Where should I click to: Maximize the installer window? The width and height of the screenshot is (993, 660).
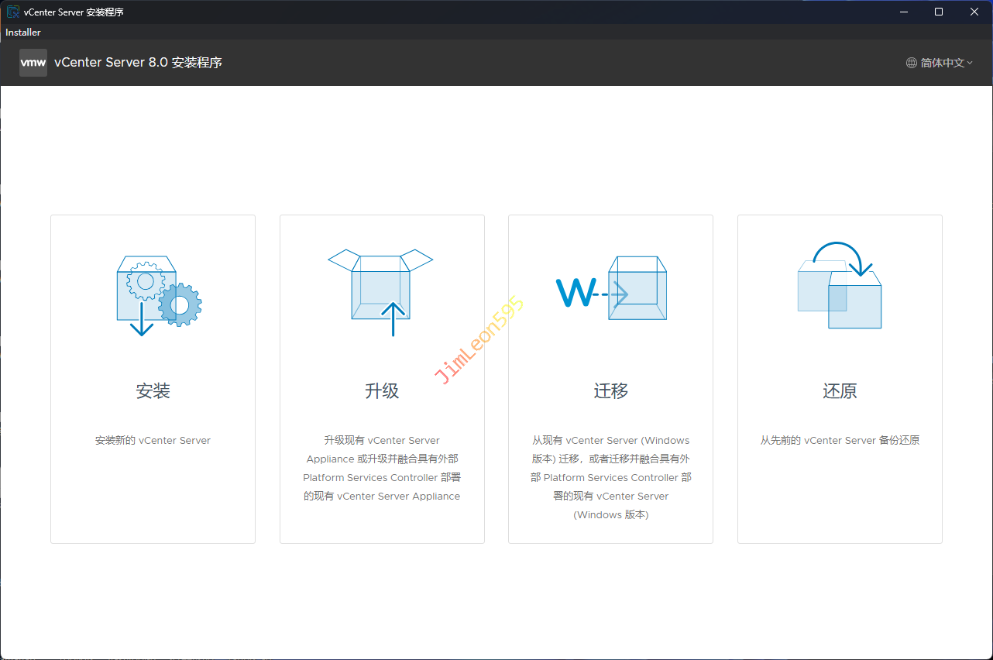click(939, 12)
